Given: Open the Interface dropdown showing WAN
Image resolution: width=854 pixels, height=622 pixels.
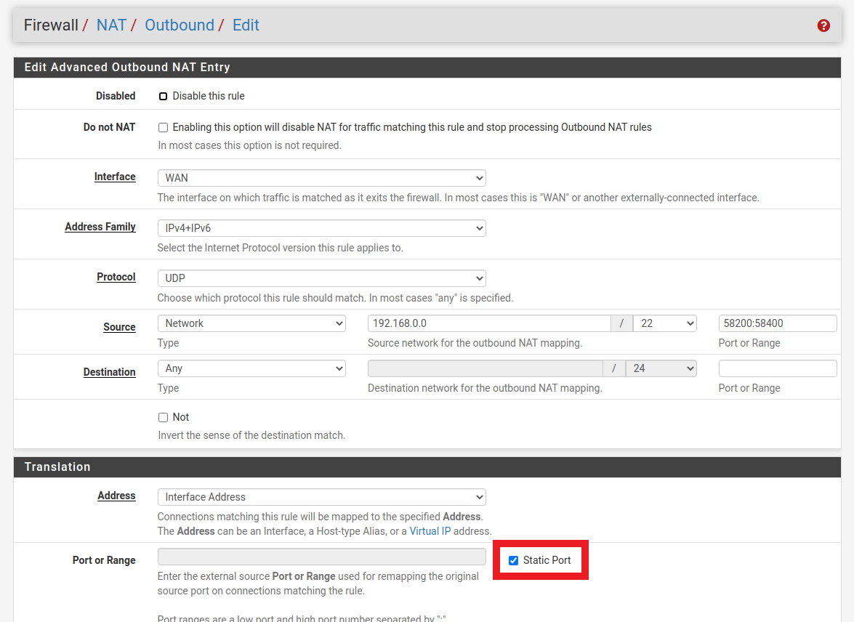Looking at the screenshot, I should (321, 178).
